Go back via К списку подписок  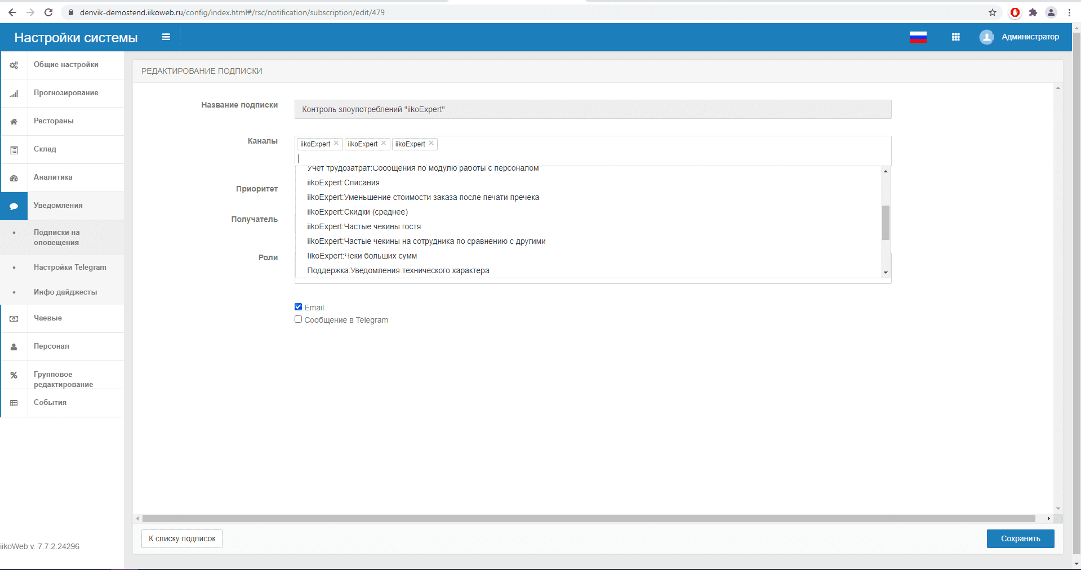(x=182, y=538)
